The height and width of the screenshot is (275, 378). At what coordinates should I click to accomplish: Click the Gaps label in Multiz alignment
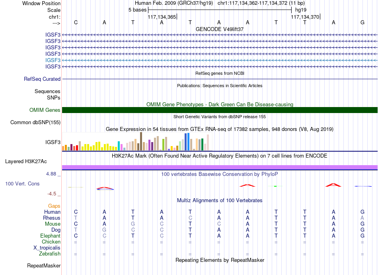click(x=54, y=206)
